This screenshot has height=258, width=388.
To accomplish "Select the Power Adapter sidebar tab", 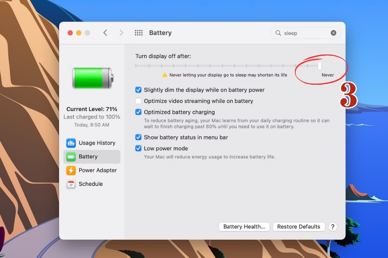I will (x=97, y=170).
